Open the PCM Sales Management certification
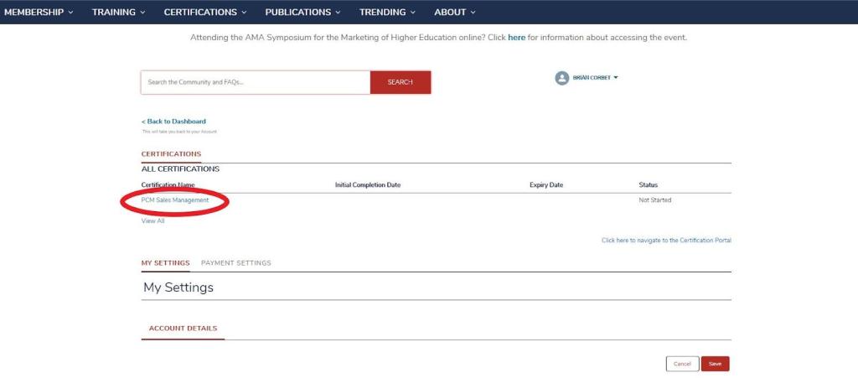Viewport: 858px width, 378px height. click(175, 200)
